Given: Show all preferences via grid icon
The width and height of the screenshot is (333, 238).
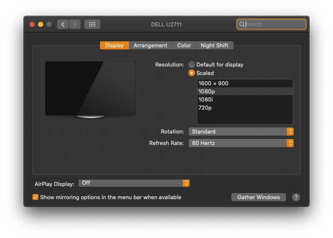Looking at the screenshot, I should (92, 24).
